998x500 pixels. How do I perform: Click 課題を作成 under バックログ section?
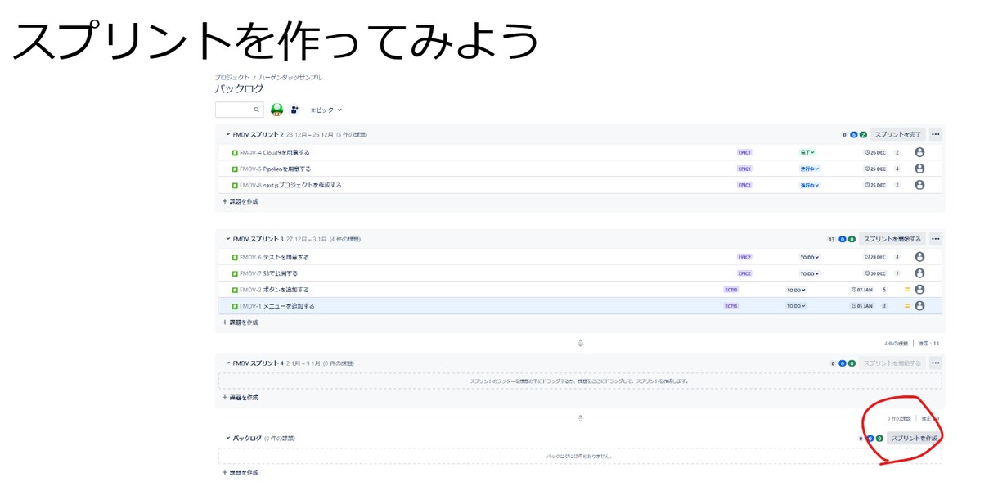[241, 473]
